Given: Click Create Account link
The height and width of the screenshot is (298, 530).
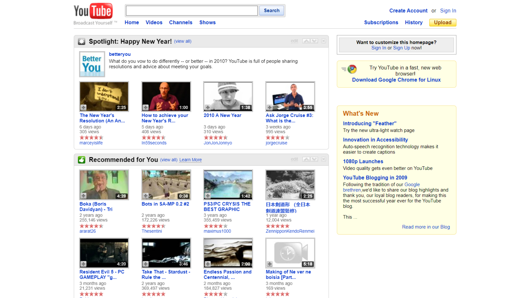Looking at the screenshot, I should click(x=408, y=10).
